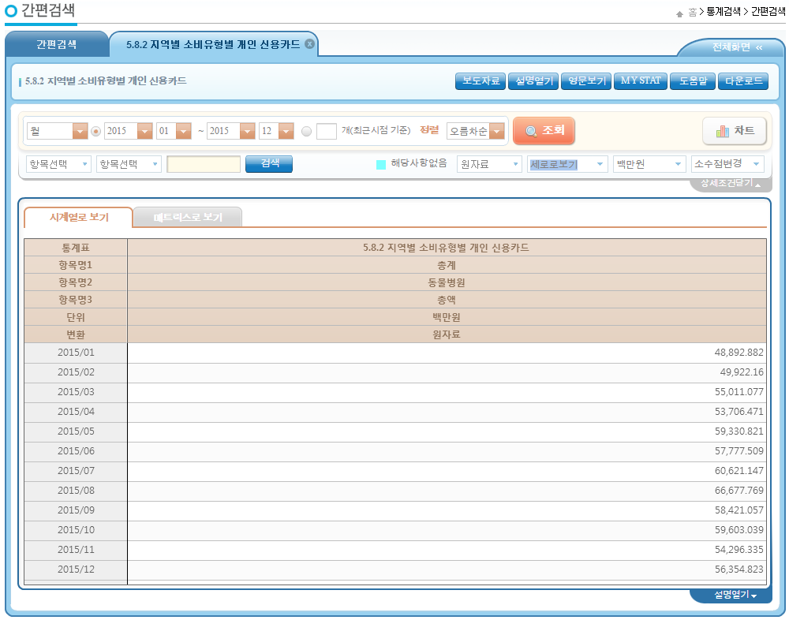Expand the 설명열기 bottom panel
This screenshot has height=620, width=789.
tap(734, 595)
